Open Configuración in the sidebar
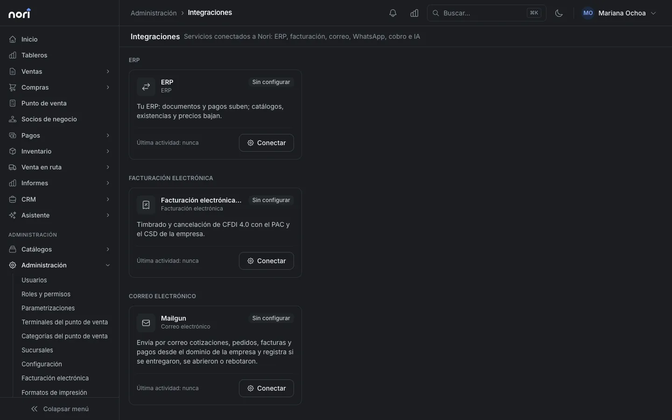 (x=42, y=364)
